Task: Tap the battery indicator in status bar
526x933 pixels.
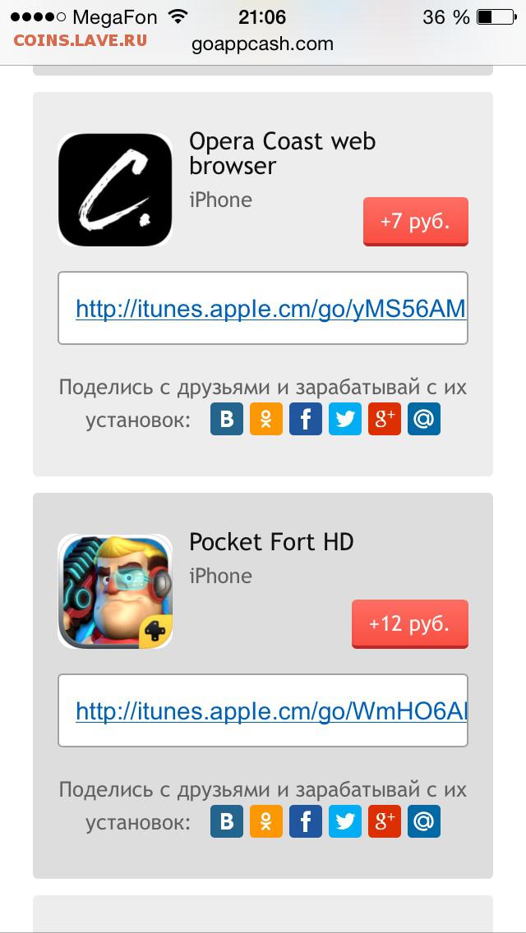Action: pyautogui.click(x=496, y=17)
